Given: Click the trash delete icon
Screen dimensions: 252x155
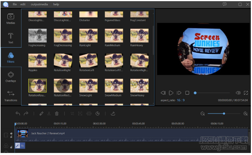Looking at the screenshot, I should [x=57, y=113].
